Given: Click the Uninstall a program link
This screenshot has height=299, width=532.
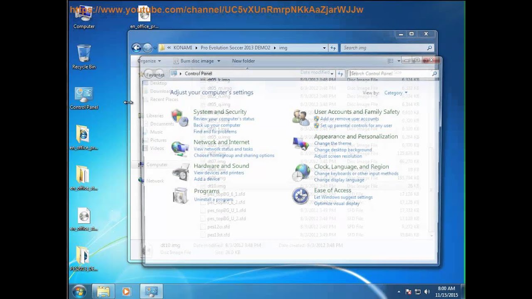Looking at the screenshot, I should coord(213,199).
